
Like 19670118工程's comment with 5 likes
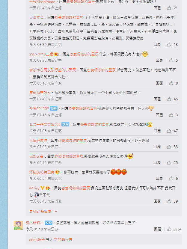171,61
